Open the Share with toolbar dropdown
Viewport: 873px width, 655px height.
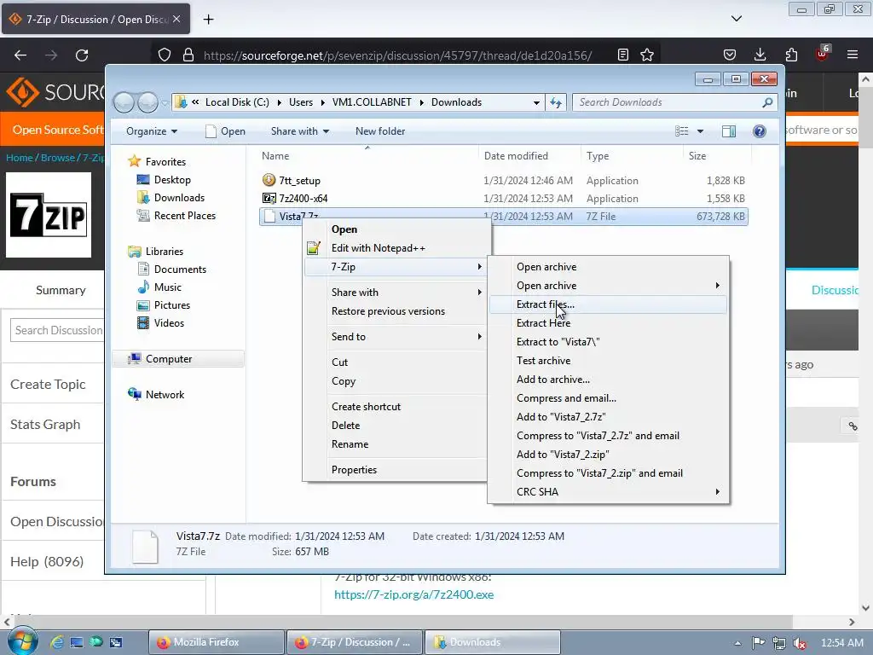click(299, 130)
